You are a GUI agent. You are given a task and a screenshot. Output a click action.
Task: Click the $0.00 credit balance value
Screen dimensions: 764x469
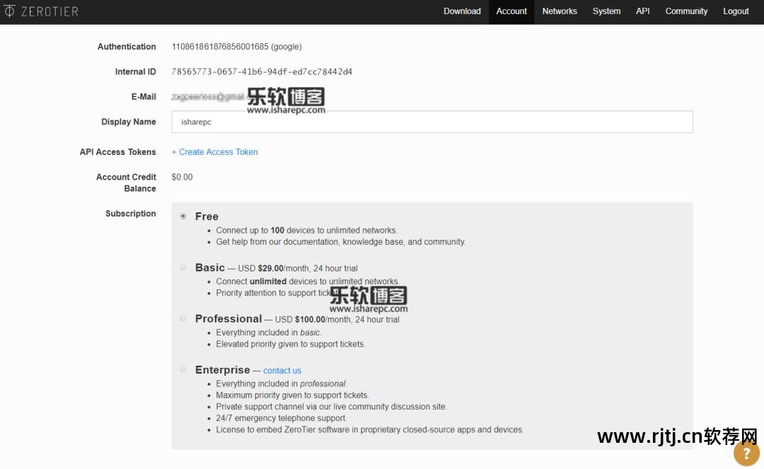coord(183,178)
